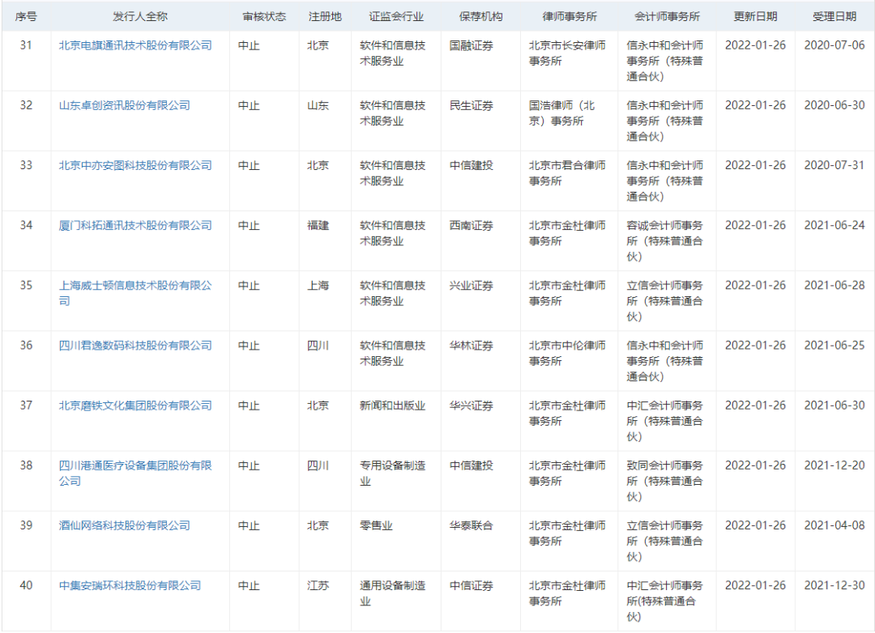This screenshot has width=875, height=633.
Task: Select sponsor cell 民生证券
Action: (472, 105)
